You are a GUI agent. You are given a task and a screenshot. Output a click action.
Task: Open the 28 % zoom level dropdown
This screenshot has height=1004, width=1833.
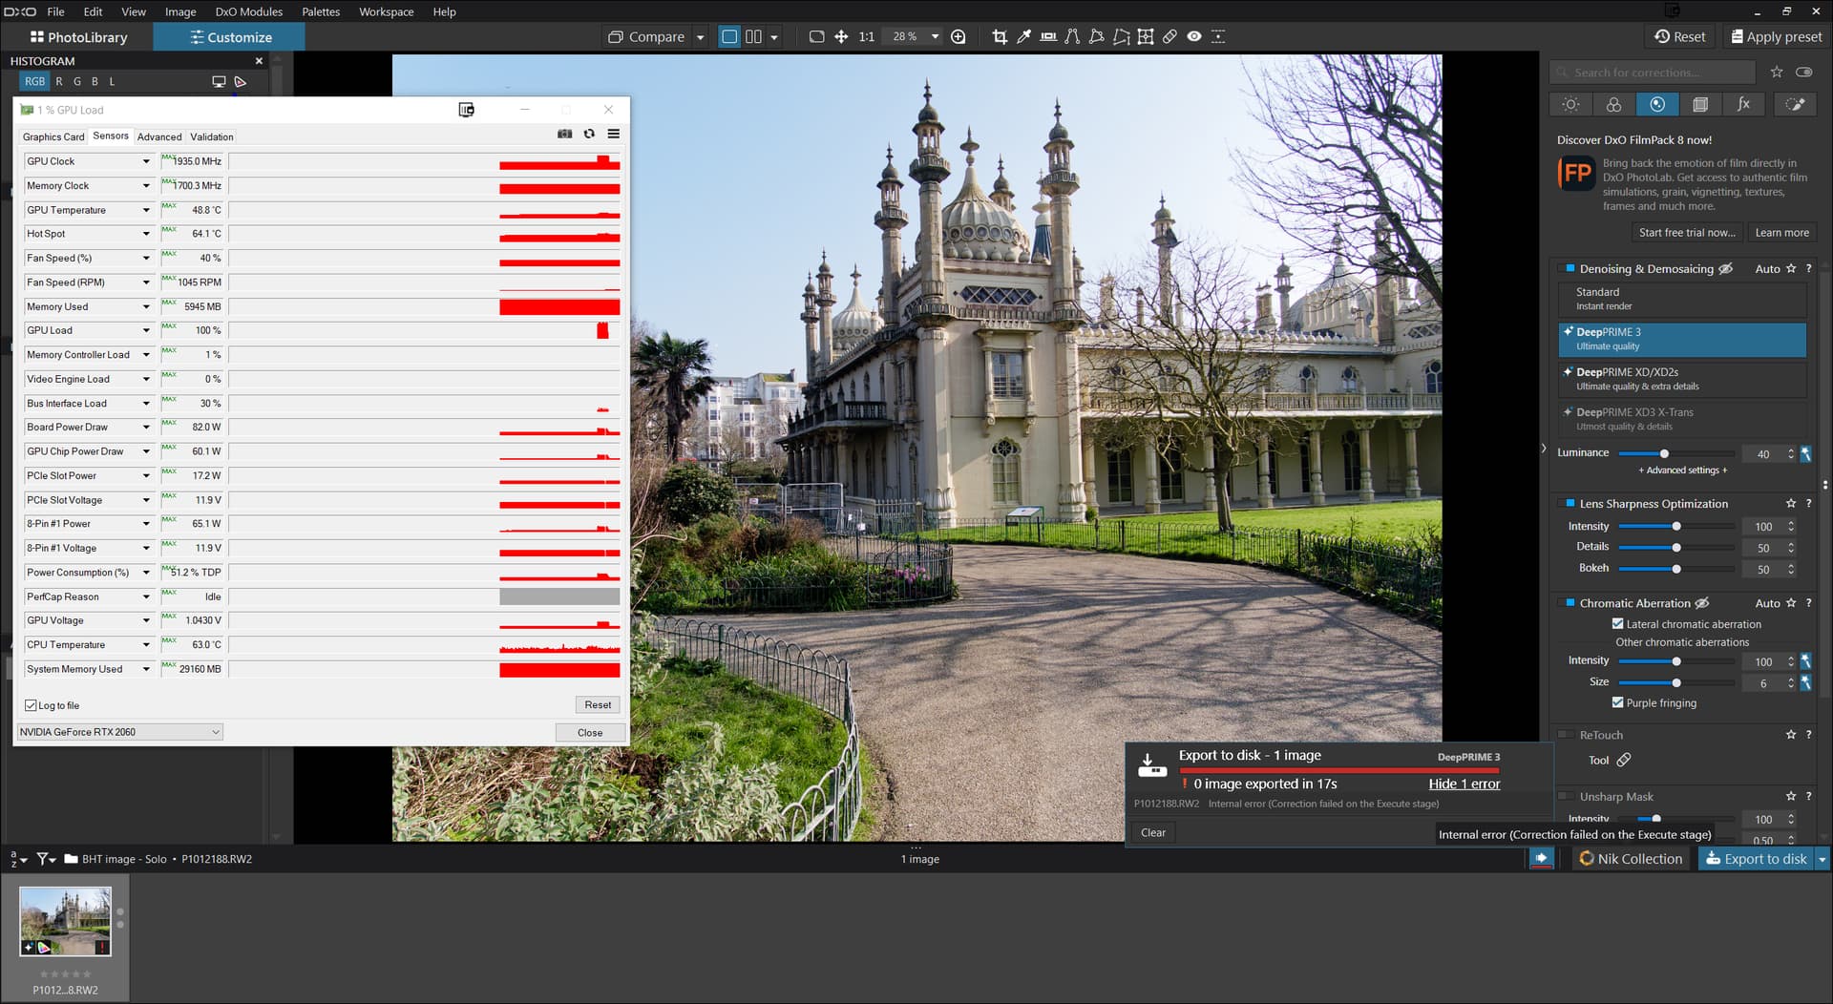tap(935, 36)
